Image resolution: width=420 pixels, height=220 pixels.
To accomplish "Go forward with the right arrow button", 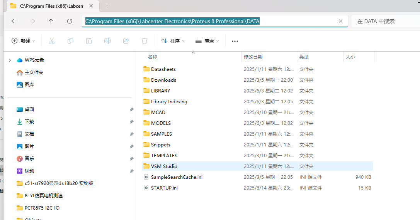I will point(32,21).
